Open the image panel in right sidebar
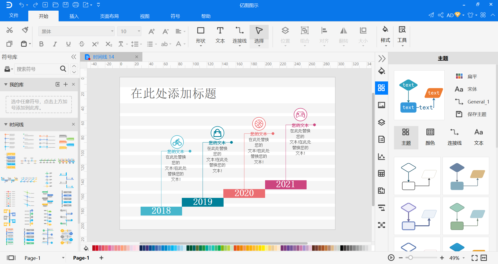Image resolution: width=498 pixels, height=264 pixels. coord(382,105)
